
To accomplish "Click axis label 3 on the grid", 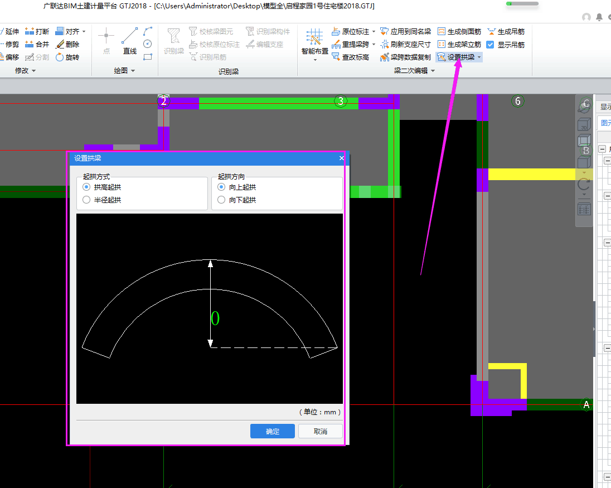I will [341, 102].
